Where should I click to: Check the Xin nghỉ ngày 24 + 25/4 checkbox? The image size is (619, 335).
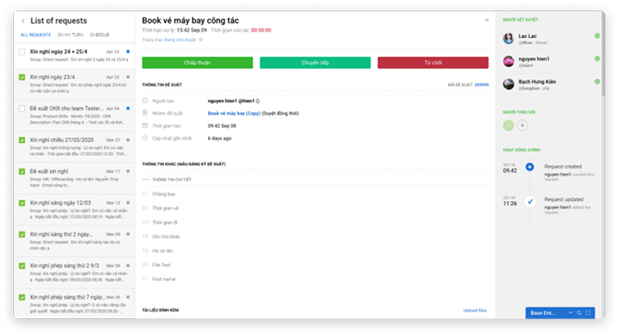[22, 52]
